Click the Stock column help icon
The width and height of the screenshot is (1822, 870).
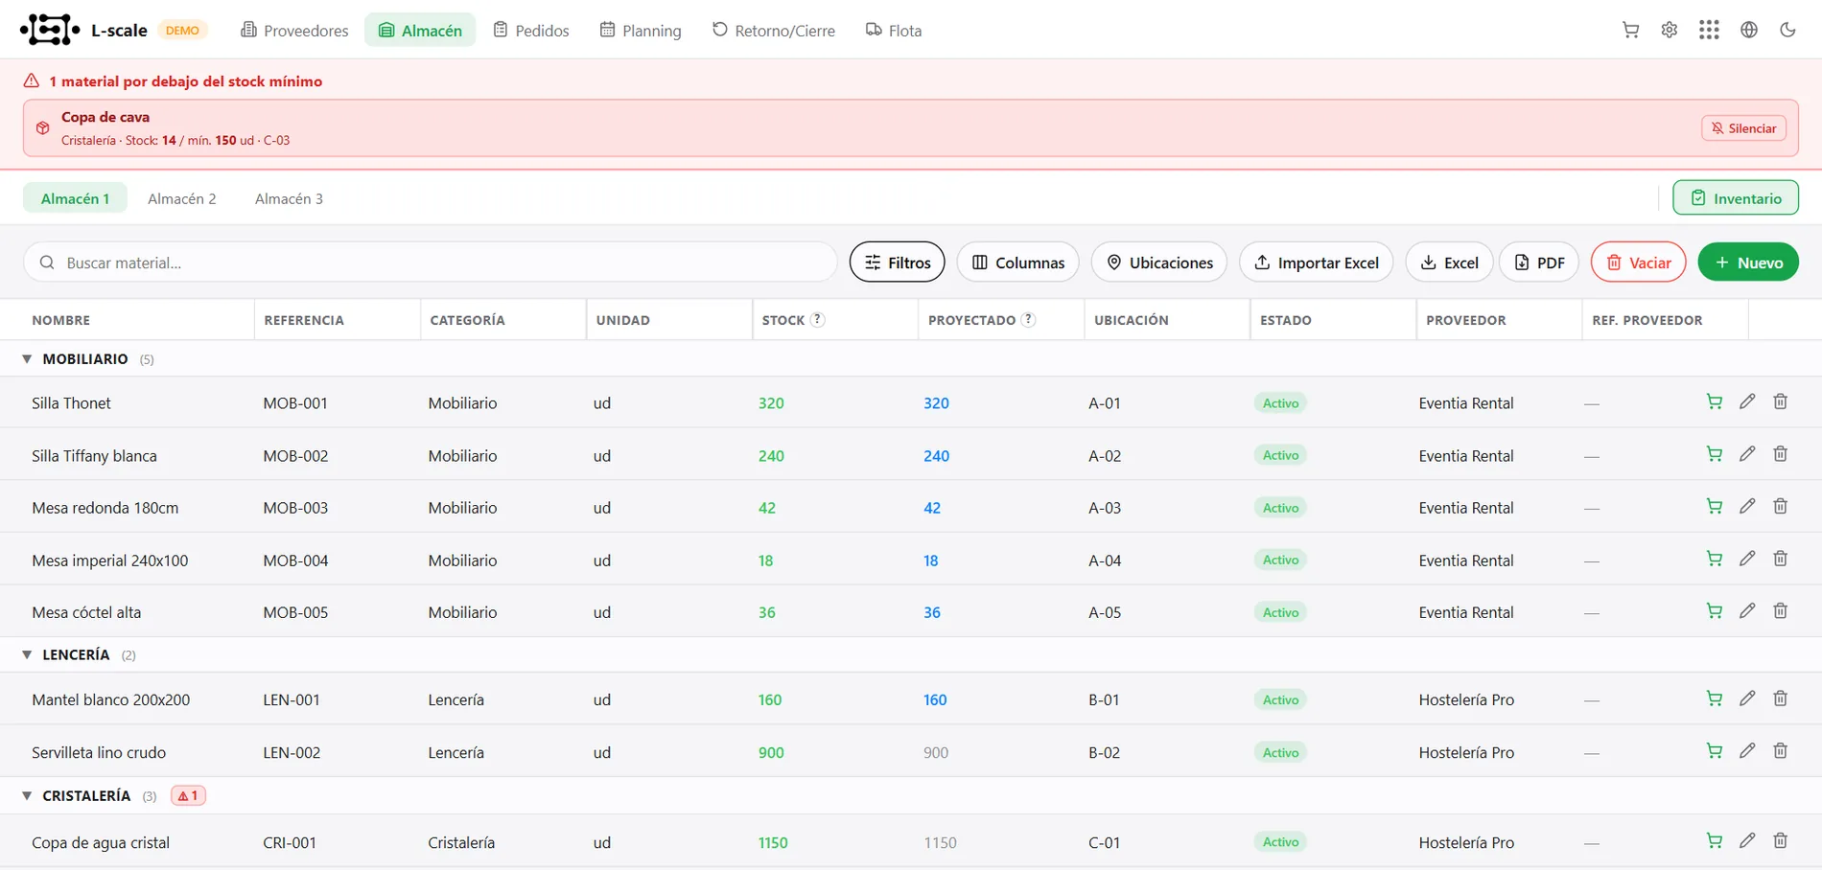click(x=817, y=320)
